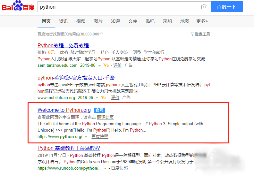This screenshot has height=176, width=254.
Task: Click 优势: 随时随地学习 text
Action: (78, 52)
